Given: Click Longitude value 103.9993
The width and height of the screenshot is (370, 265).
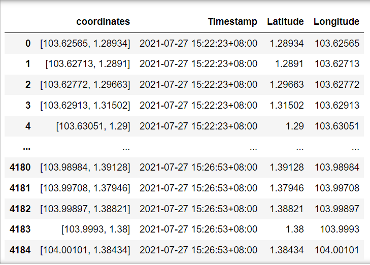Looking at the screenshot, I should (340, 229).
